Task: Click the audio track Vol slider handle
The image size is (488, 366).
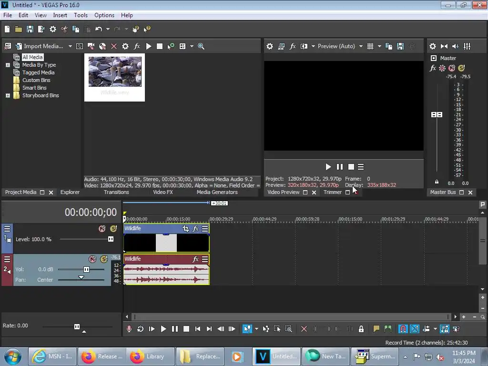Action: pos(87,270)
